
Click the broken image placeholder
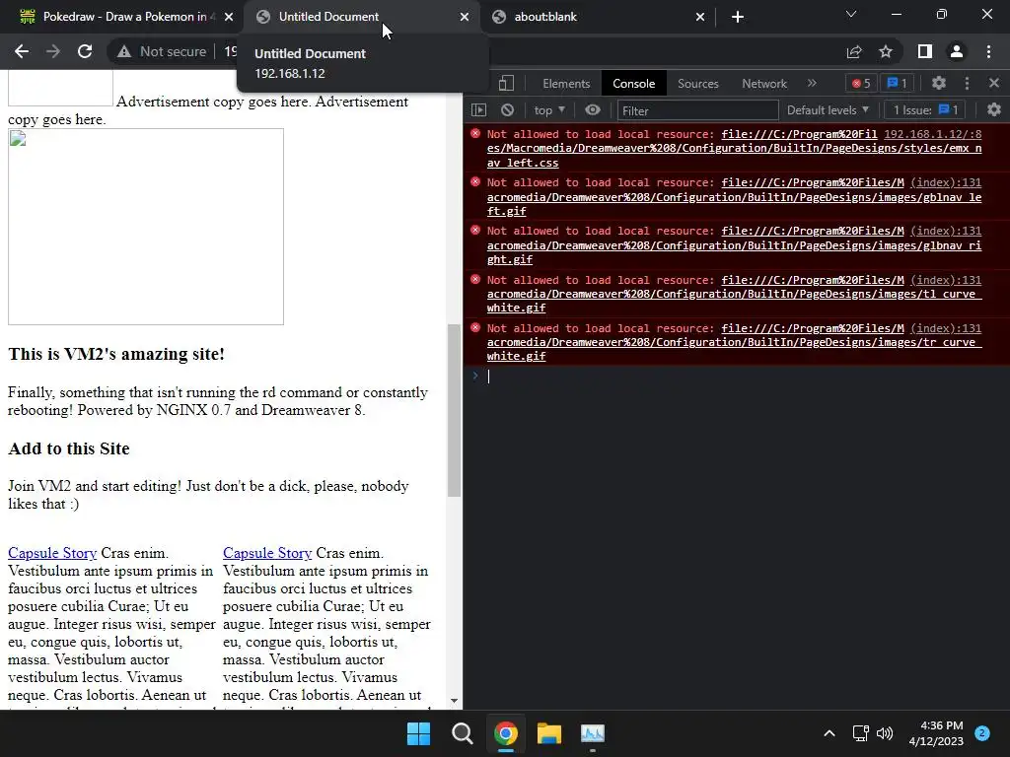146,227
